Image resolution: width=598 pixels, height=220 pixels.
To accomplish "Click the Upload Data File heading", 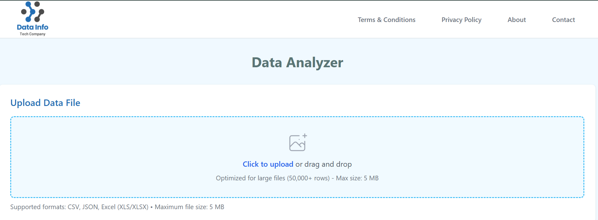I will pos(45,103).
